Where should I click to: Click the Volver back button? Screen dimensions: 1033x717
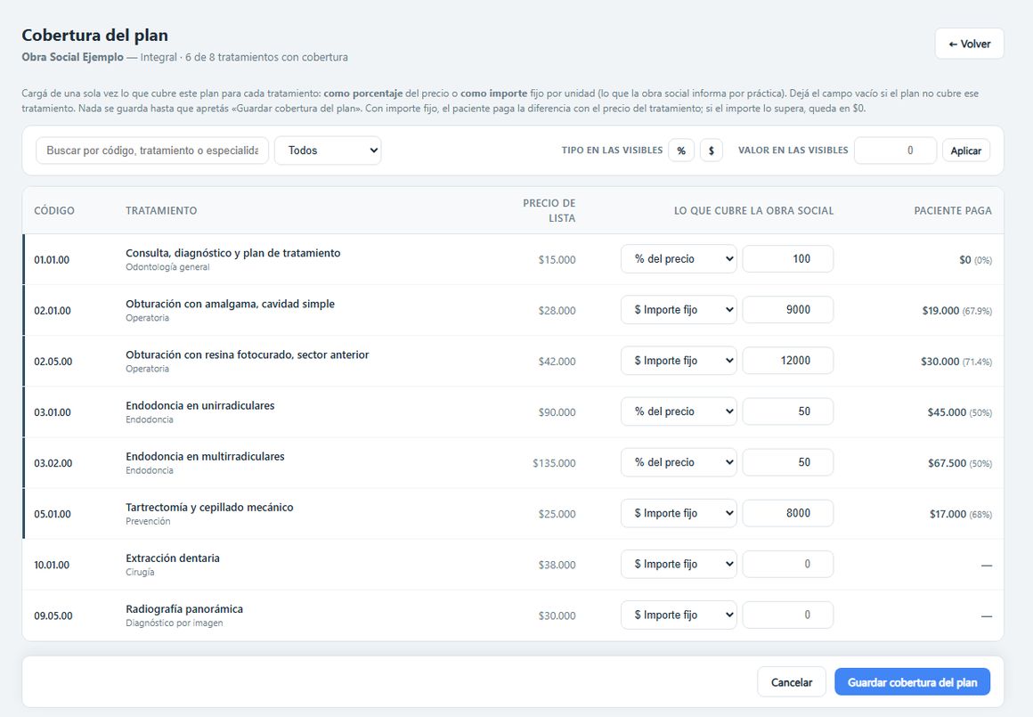click(969, 44)
